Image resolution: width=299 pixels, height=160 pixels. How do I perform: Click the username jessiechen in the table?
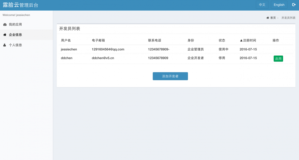coord(69,49)
